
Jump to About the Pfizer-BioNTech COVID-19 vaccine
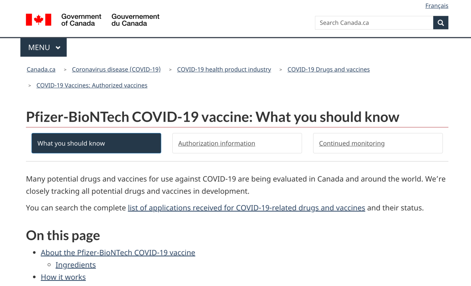[118, 253]
